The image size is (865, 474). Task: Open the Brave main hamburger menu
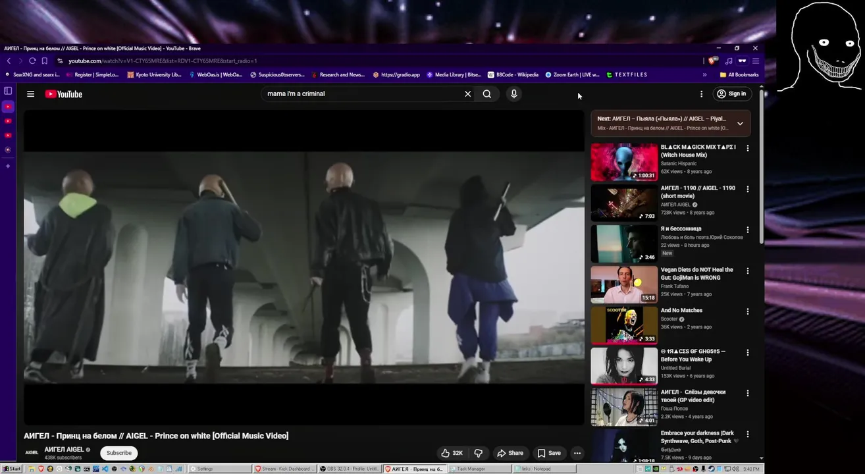coord(756,61)
